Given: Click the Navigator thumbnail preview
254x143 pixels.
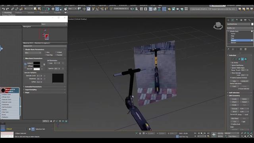Looking at the screenshot, I should pyautogui.click(x=45, y=35).
